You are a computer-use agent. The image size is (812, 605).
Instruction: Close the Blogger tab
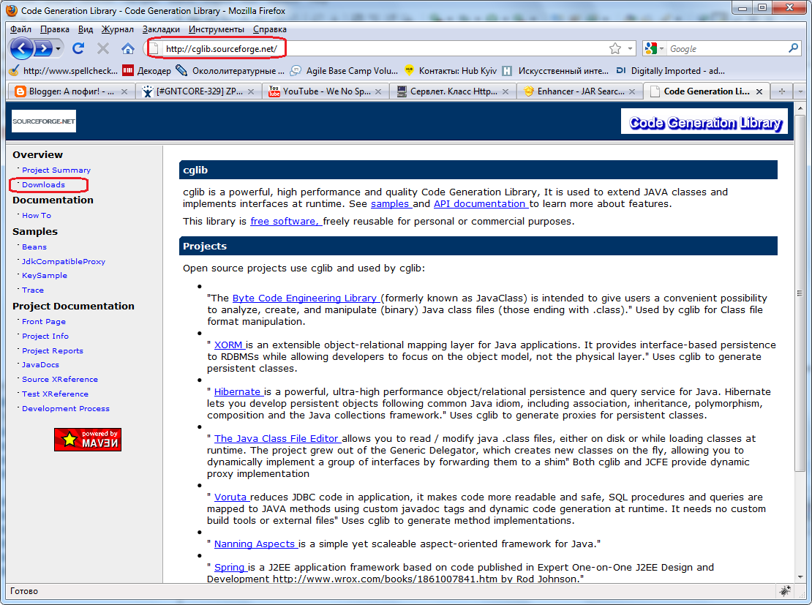[x=124, y=91]
